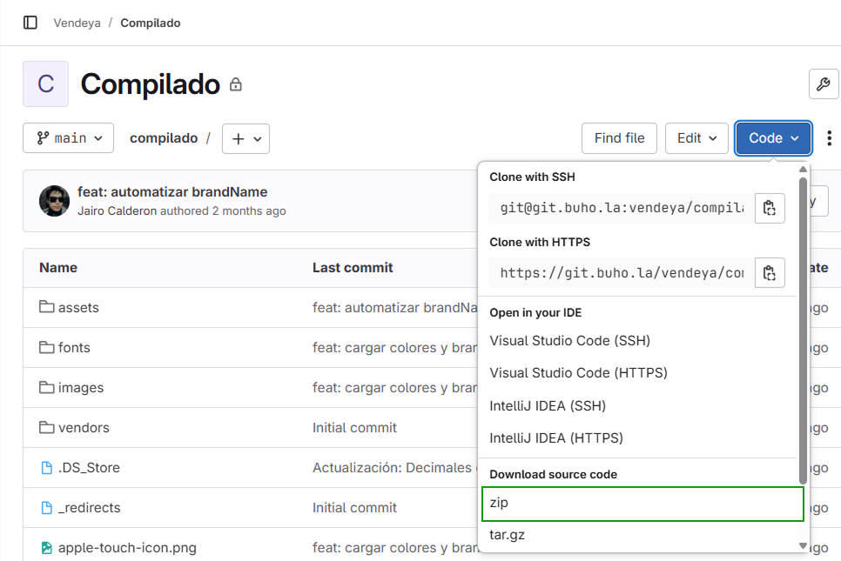Open the apple-touch-icon.png file

127,548
